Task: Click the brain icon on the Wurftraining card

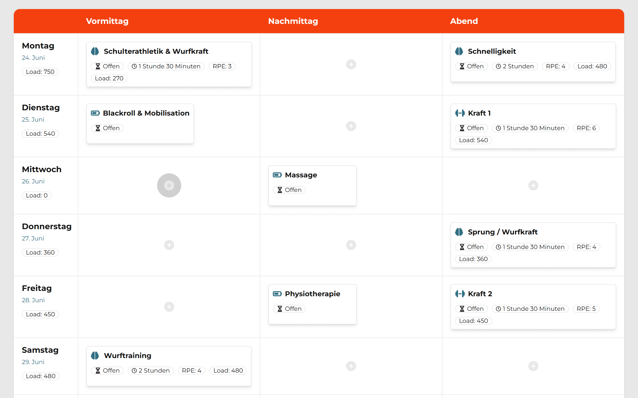Action: click(95, 355)
